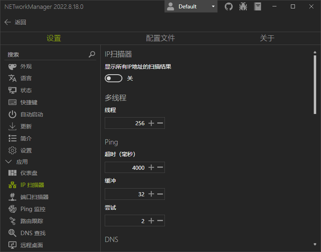Open the DNS 查找 lookup settings
Image resolution: width=321 pixels, height=252 pixels.
[27, 233]
